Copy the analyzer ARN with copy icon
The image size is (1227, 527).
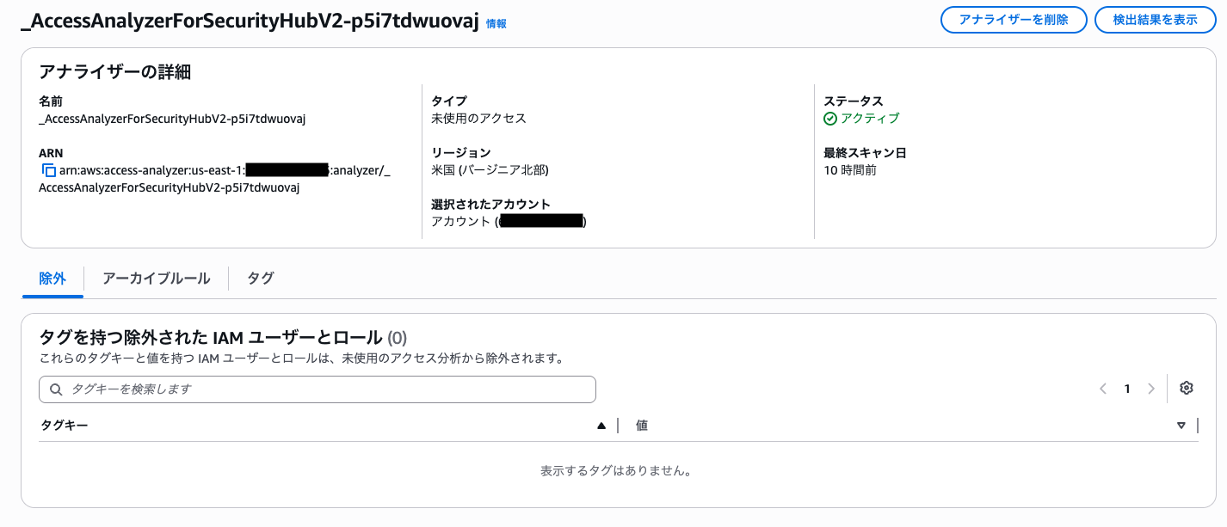49,170
